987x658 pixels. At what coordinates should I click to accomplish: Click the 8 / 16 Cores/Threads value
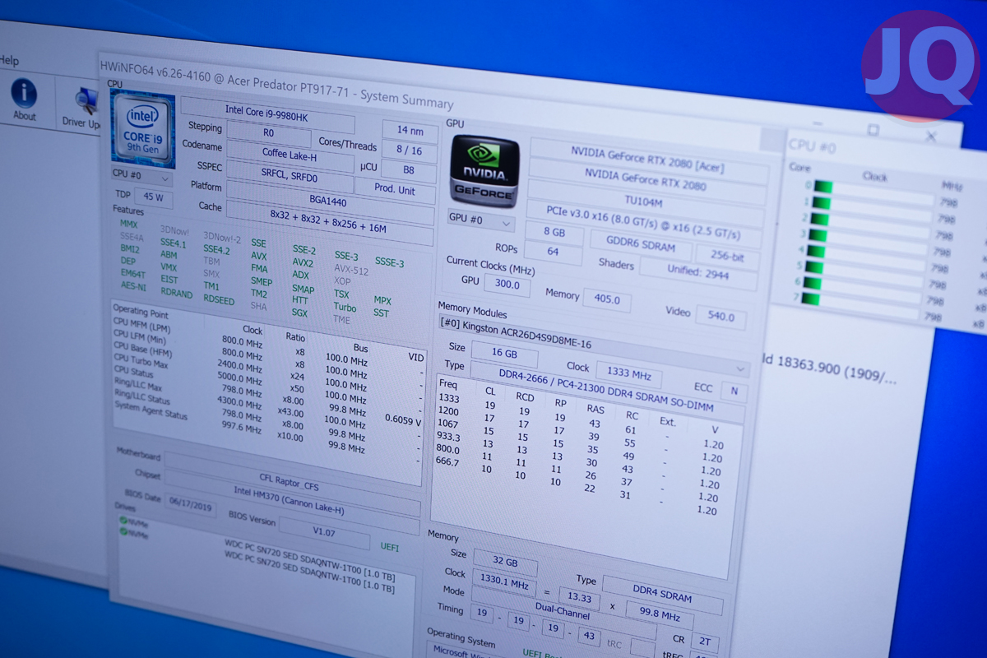410,151
